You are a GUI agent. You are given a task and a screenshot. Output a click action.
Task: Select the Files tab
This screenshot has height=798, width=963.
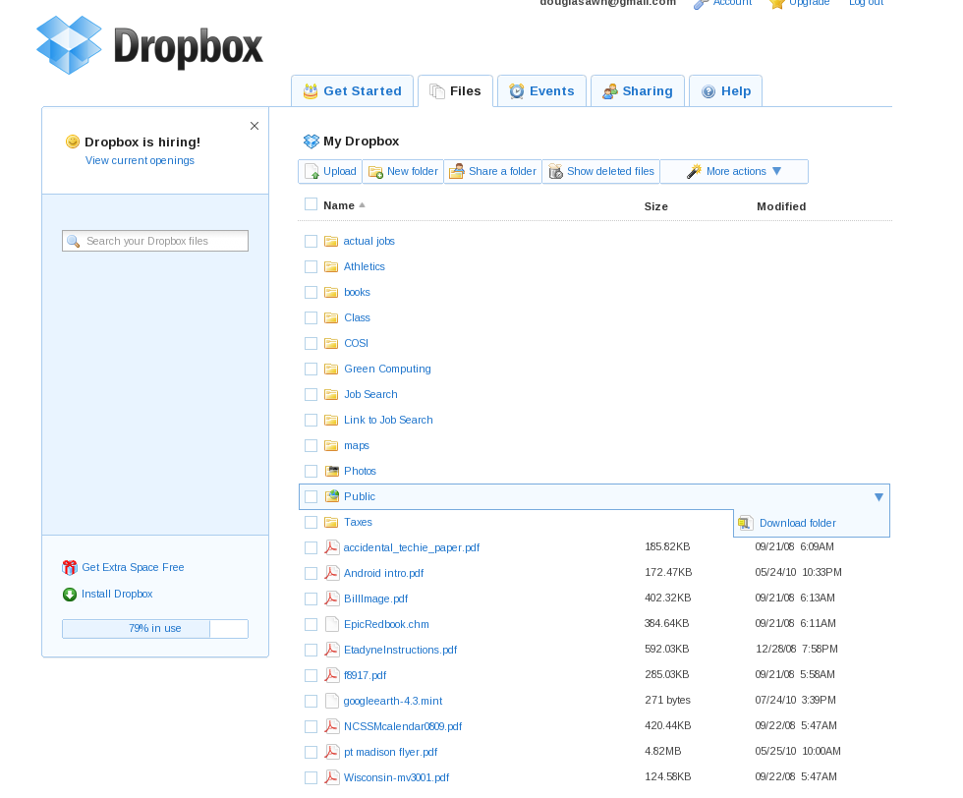coord(455,91)
